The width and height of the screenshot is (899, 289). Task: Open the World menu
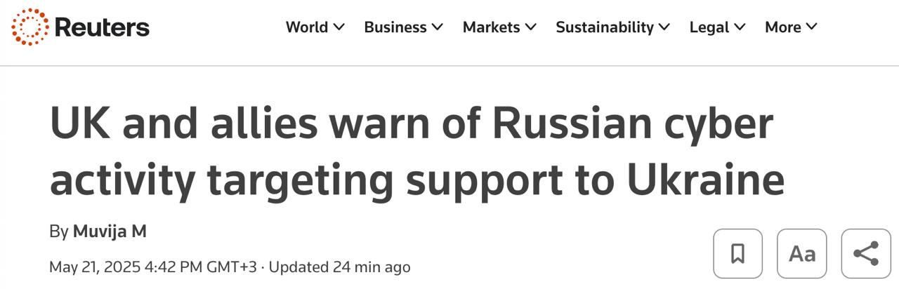click(307, 27)
